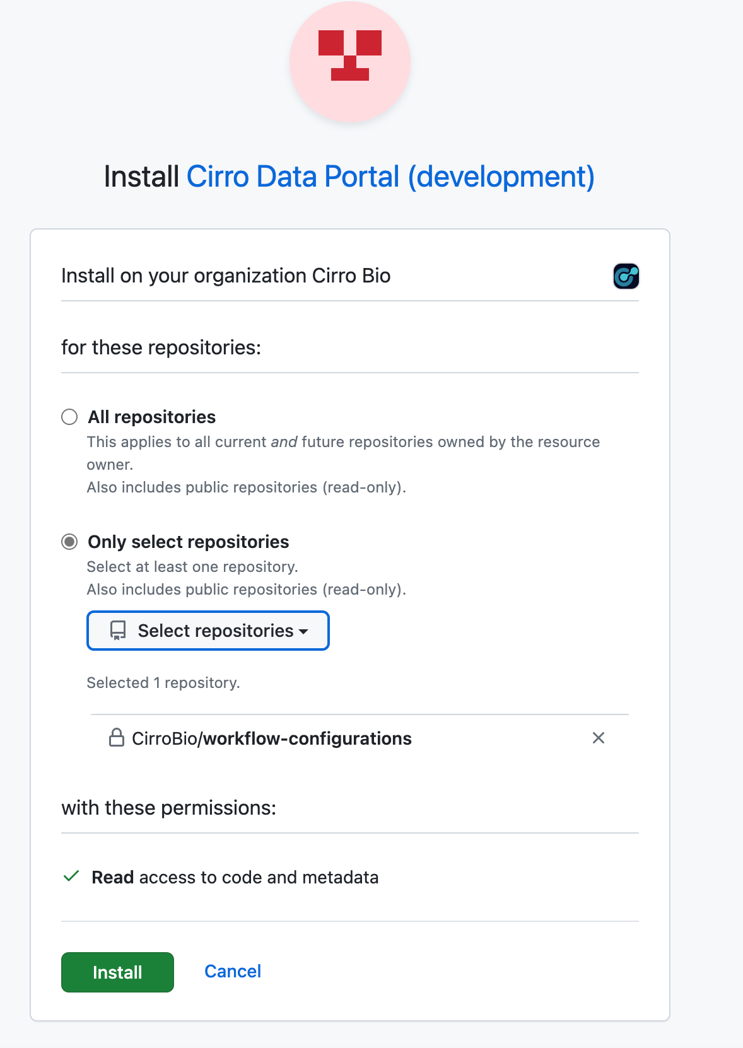Select the All repositories radio option
The image size is (743, 1048).
(69, 417)
